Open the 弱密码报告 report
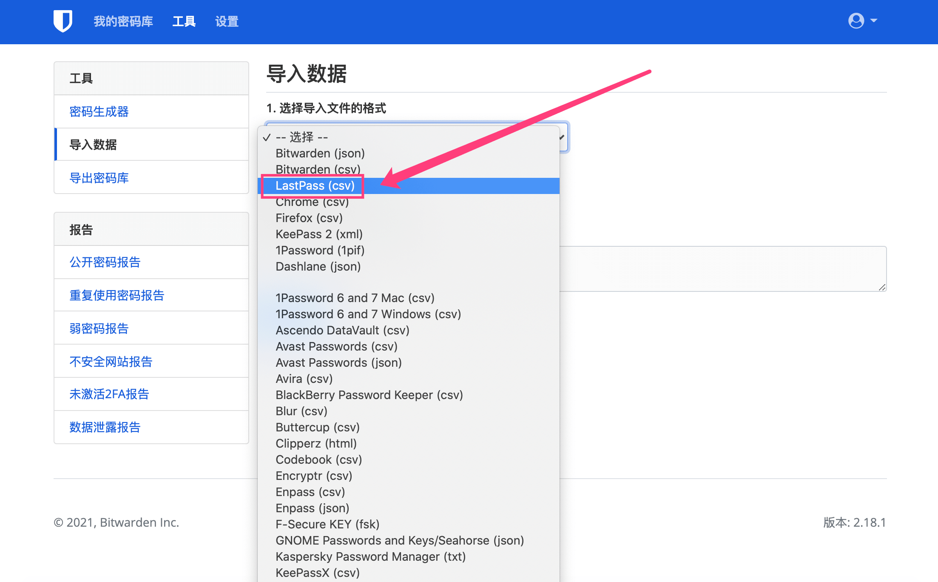Screen dimensions: 938x582 (99, 328)
